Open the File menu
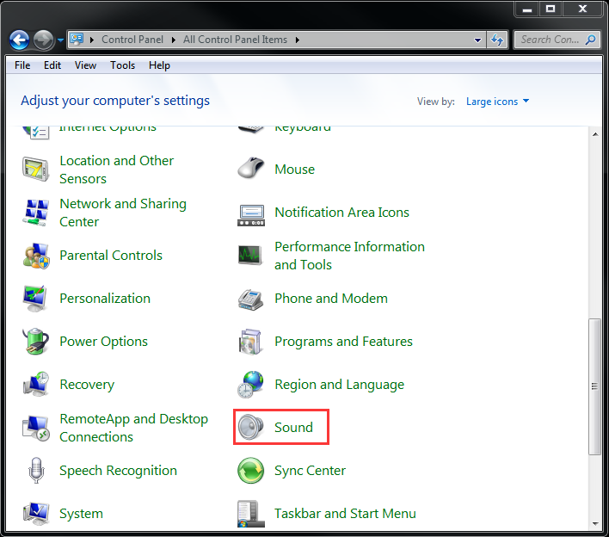609x537 pixels. point(22,65)
